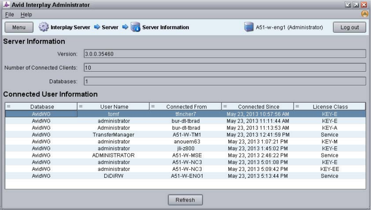Select the ADMINISTRATOR uppercase user cell
This screenshot has height=210, width=371.
coord(113,155)
